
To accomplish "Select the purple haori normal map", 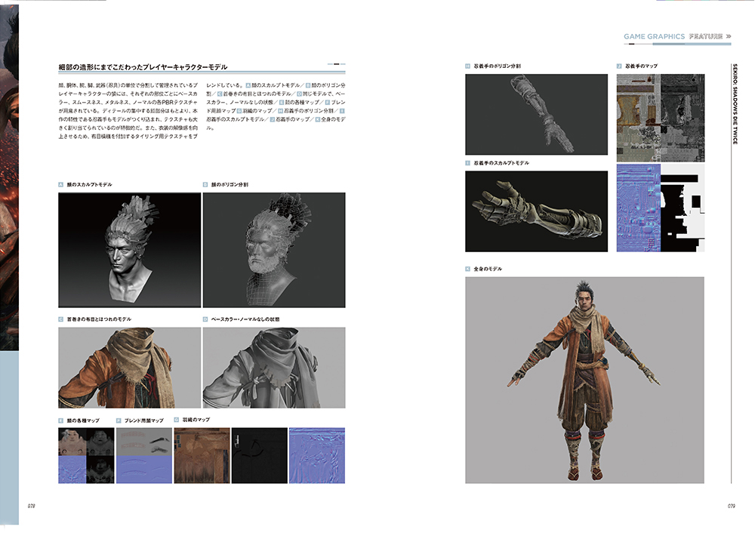I will coord(317,455).
